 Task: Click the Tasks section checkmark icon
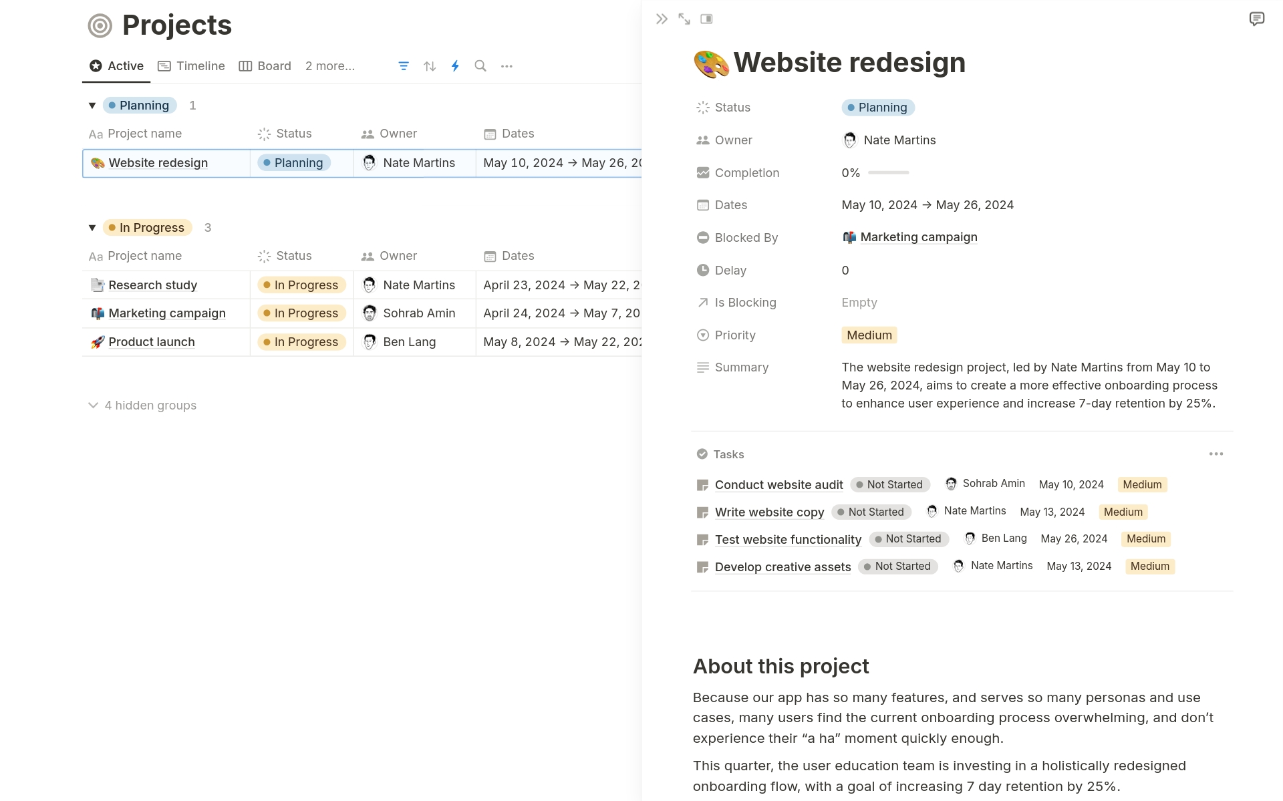(x=702, y=454)
